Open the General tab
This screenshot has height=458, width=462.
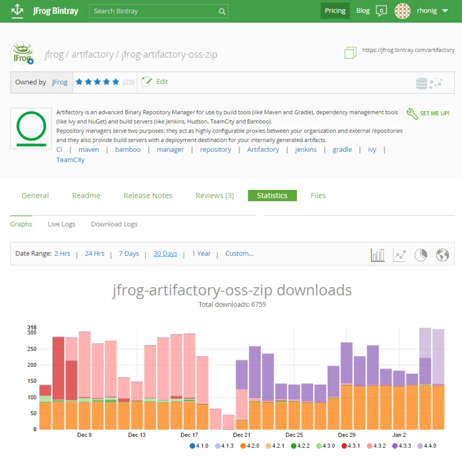pyautogui.click(x=35, y=196)
